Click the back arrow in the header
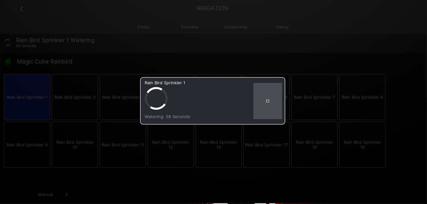This screenshot has height=204, width=427. tap(22, 9)
